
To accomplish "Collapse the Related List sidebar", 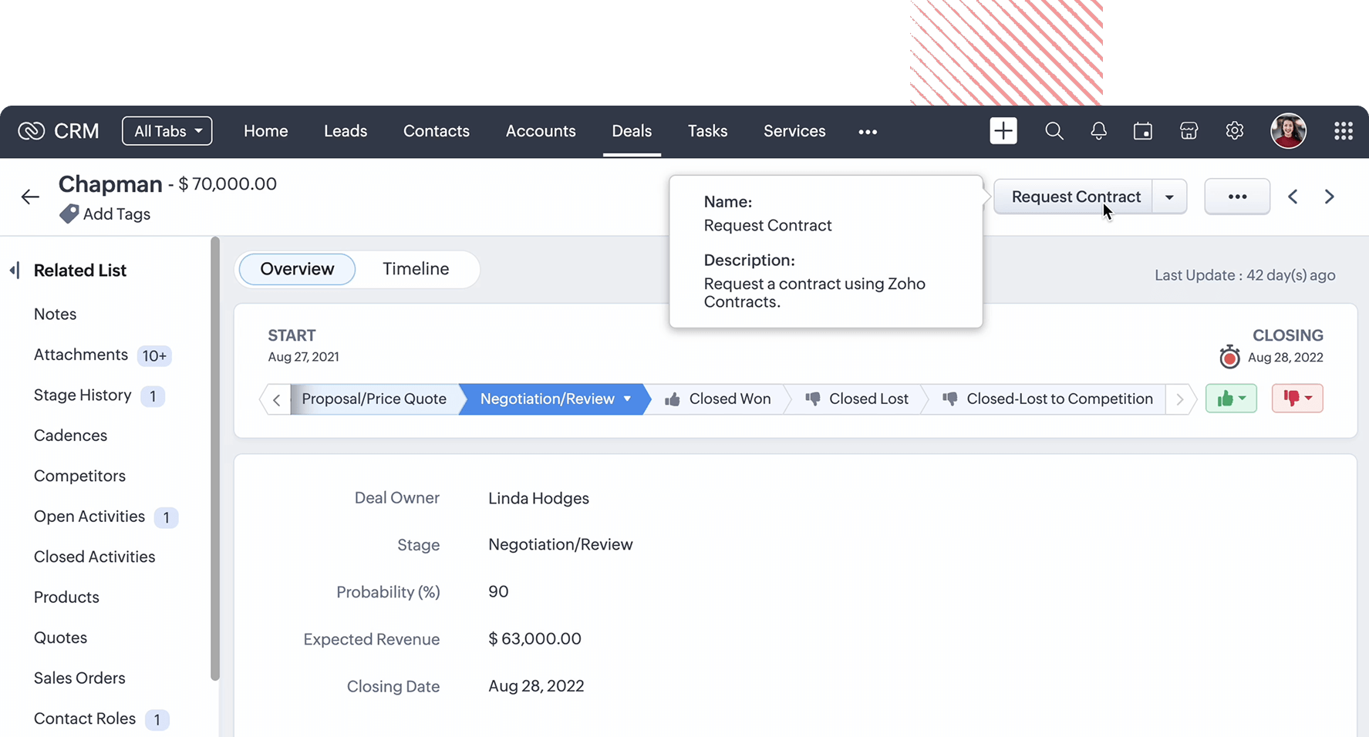I will tap(15, 271).
